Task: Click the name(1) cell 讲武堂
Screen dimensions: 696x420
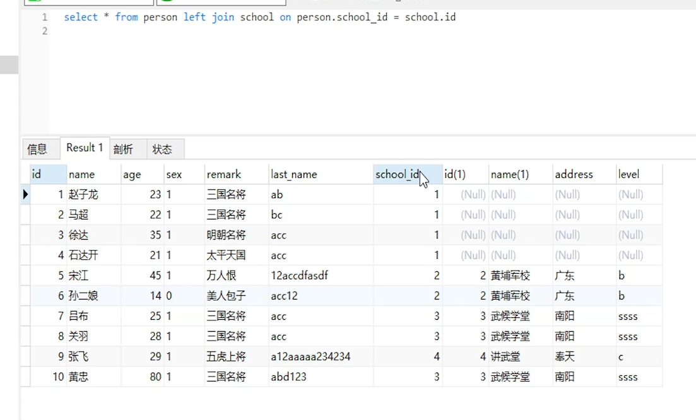Action: click(521, 356)
